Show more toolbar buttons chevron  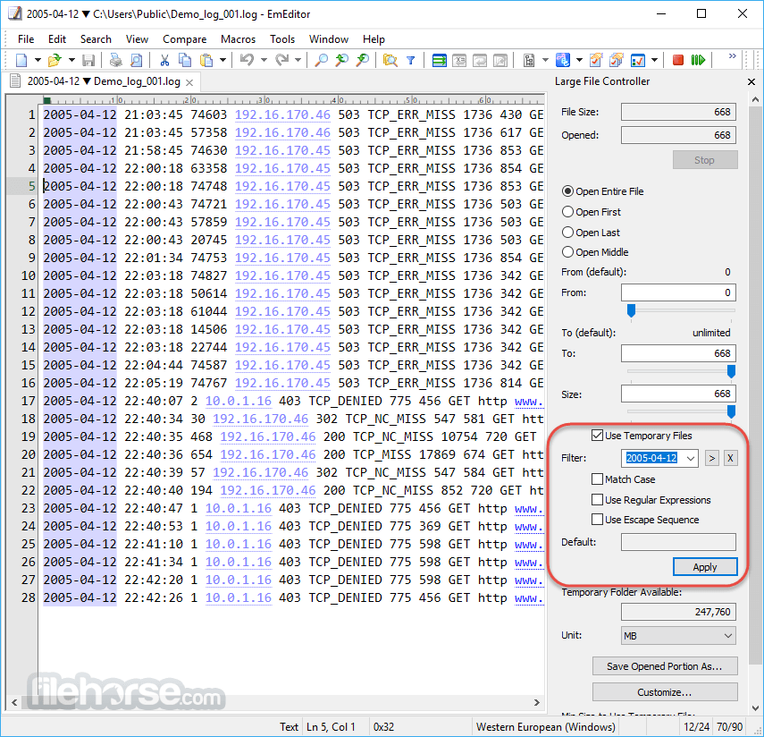pyautogui.click(x=733, y=56)
